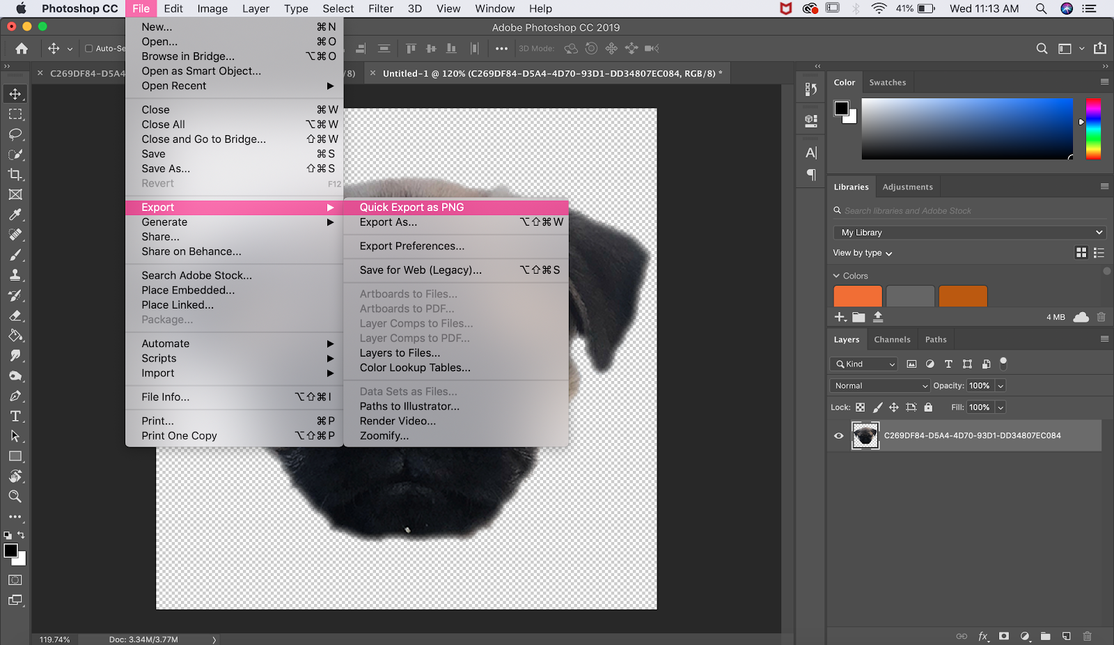Image resolution: width=1114 pixels, height=645 pixels.
Task: Toggle lock transparent pixels
Action: coord(861,407)
